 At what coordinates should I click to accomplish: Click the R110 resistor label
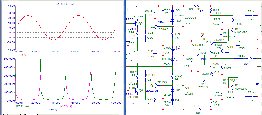pyautogui.click(x=187, y=66)
